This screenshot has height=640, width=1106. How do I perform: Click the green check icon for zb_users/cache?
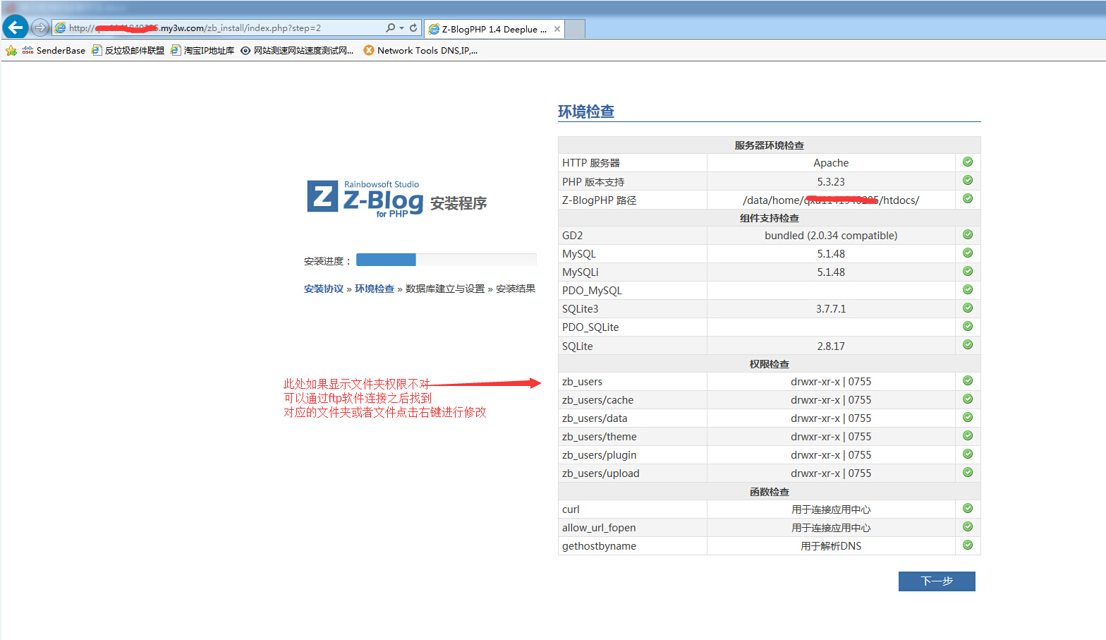[x=968, y=399]
